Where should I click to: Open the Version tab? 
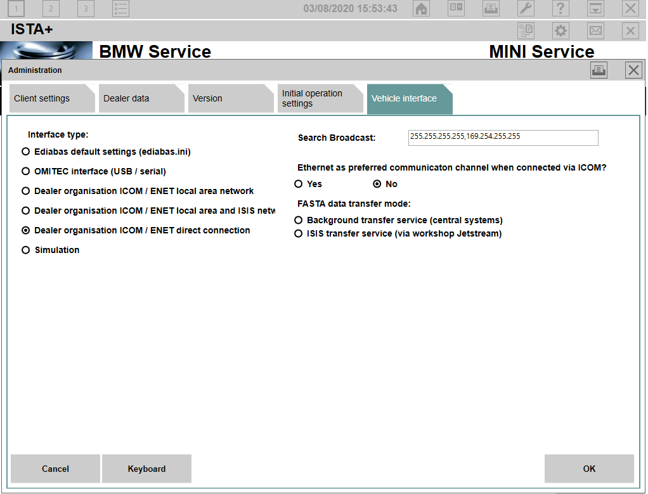click(x=231, y=98)
